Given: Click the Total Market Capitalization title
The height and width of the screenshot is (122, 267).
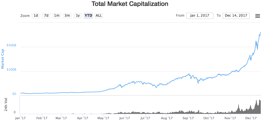Looking at the screenshot, I should click(130, 4).
